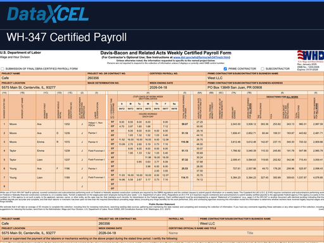This screenshot has height=243, width=324.
Task: Select the 04/13 date cell under M
Action: point(130,109)
